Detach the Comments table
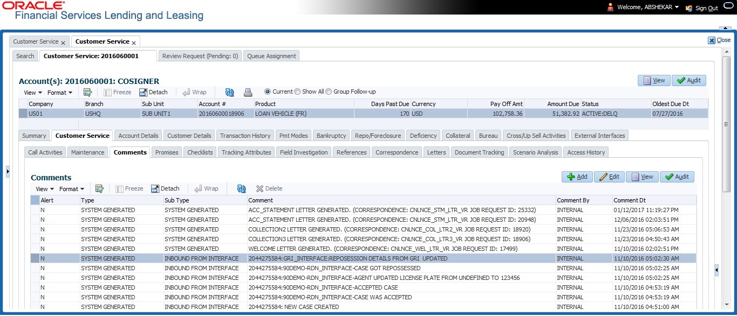This screenshot has height=316, width=737. (x=165, y=188)
